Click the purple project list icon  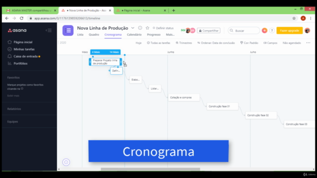(68, 31)
